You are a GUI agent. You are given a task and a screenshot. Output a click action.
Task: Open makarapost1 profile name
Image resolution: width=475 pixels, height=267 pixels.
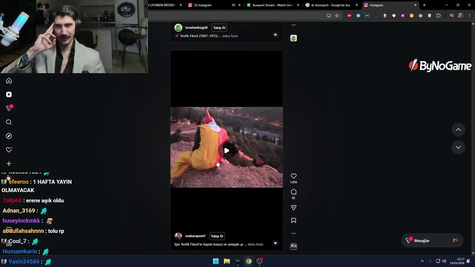click(195, 236)
